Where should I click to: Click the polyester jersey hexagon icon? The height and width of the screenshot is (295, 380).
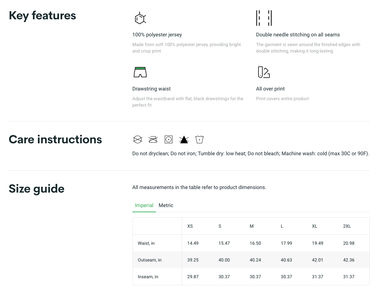pyautogui.click(x=140, y=18)
